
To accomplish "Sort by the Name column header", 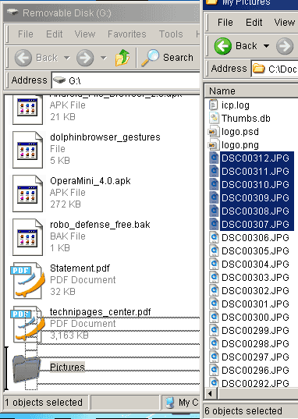I will (x=251, y=91).
